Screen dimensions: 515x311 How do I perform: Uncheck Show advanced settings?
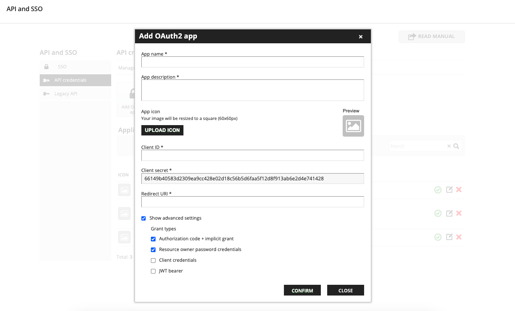pyautogui.click(x=143, y=218)
